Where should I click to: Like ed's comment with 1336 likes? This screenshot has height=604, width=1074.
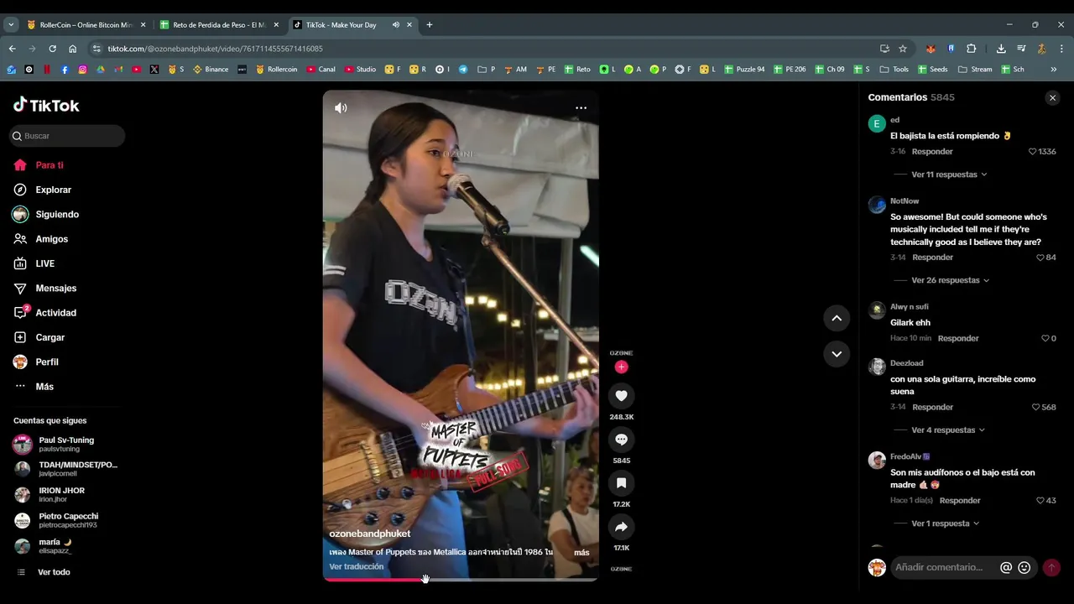(1033, 152)
